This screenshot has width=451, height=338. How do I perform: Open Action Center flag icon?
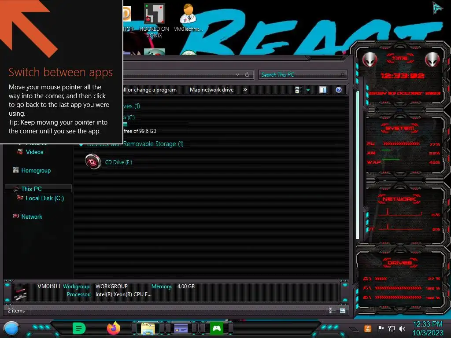[381, 328]
